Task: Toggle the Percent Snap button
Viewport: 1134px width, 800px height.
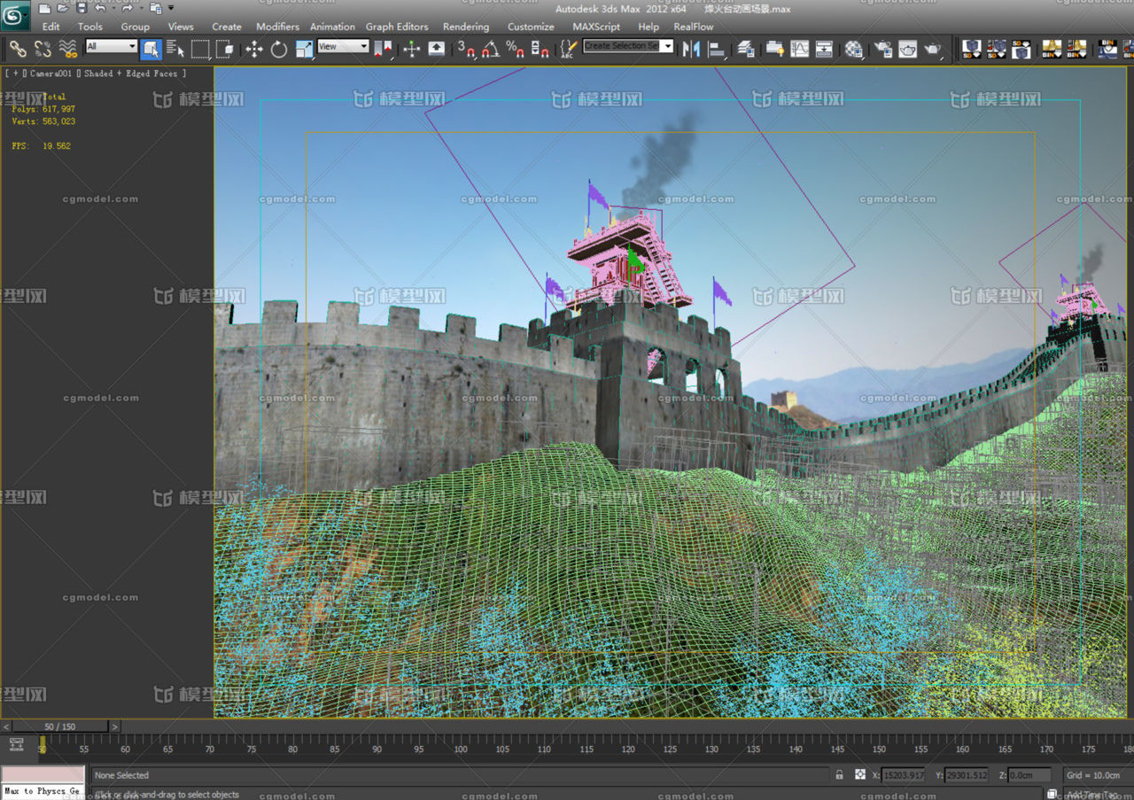Action: pos(516,49)
